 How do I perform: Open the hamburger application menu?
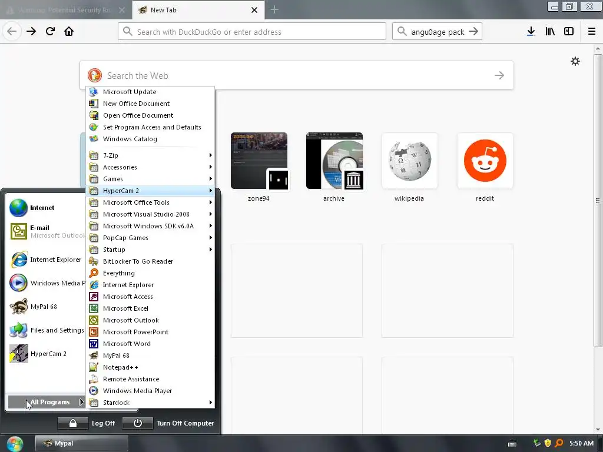click(x=591, y=32)
